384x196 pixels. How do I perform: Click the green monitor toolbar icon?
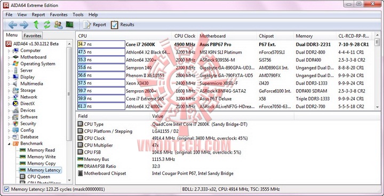point(69,24)
